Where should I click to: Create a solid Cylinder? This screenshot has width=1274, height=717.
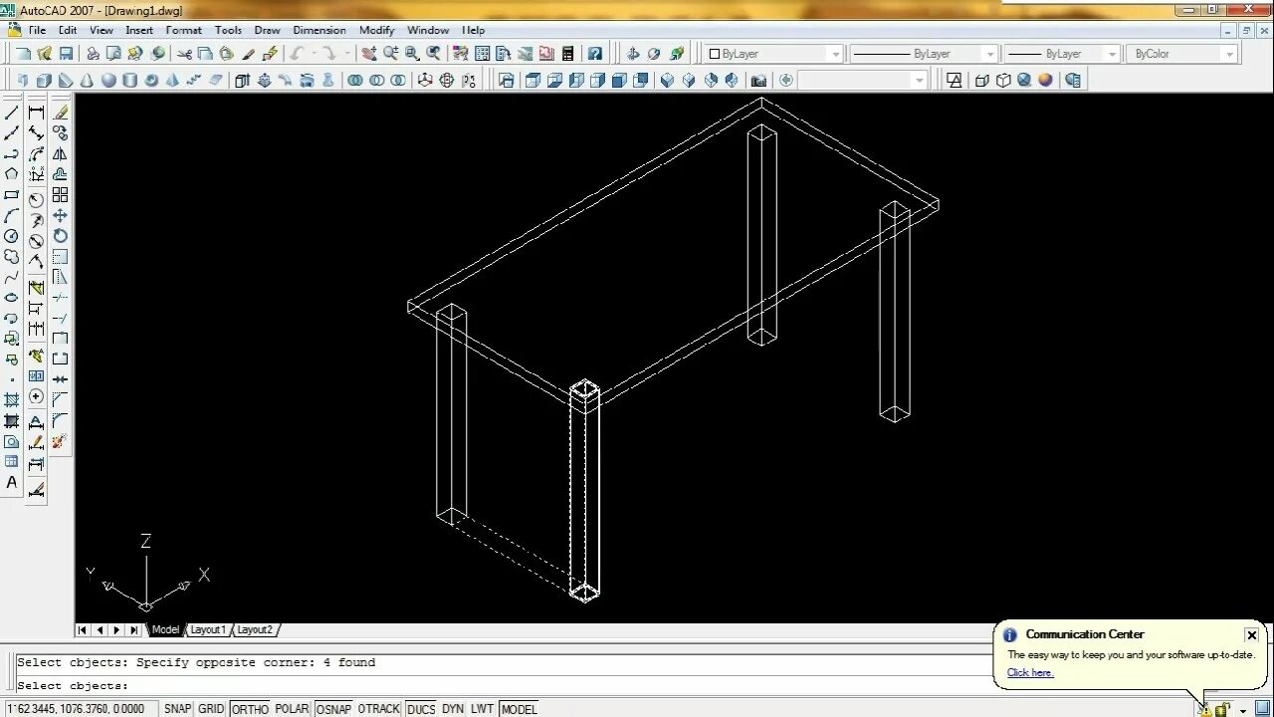tap(129, 80)
